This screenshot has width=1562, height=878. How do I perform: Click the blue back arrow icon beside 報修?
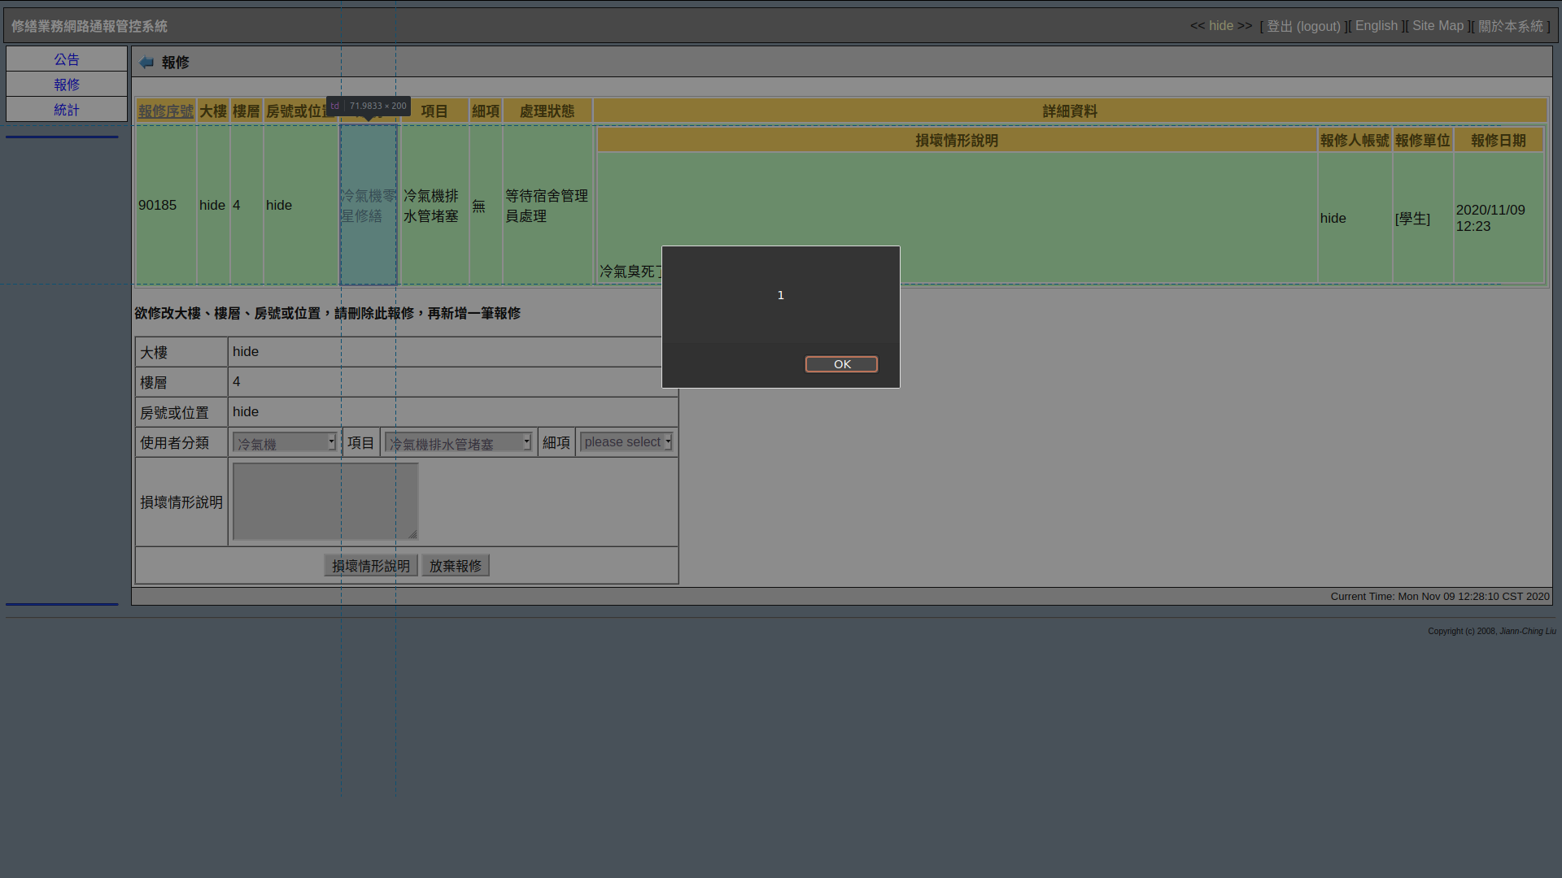point(146,63)
